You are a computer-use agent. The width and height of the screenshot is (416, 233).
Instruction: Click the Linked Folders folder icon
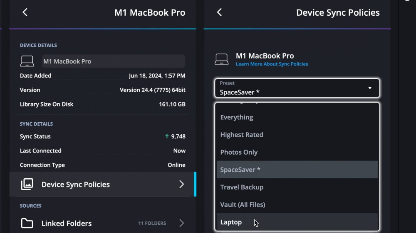27,223
